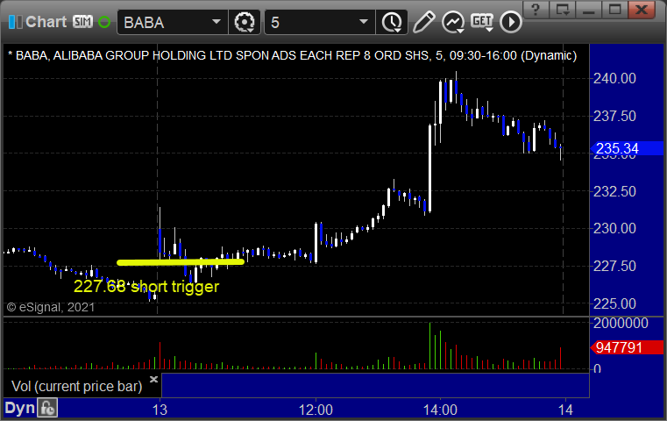Open the GET tools dropdown
The width and height of the screenshot is (667, 421).
482,22
